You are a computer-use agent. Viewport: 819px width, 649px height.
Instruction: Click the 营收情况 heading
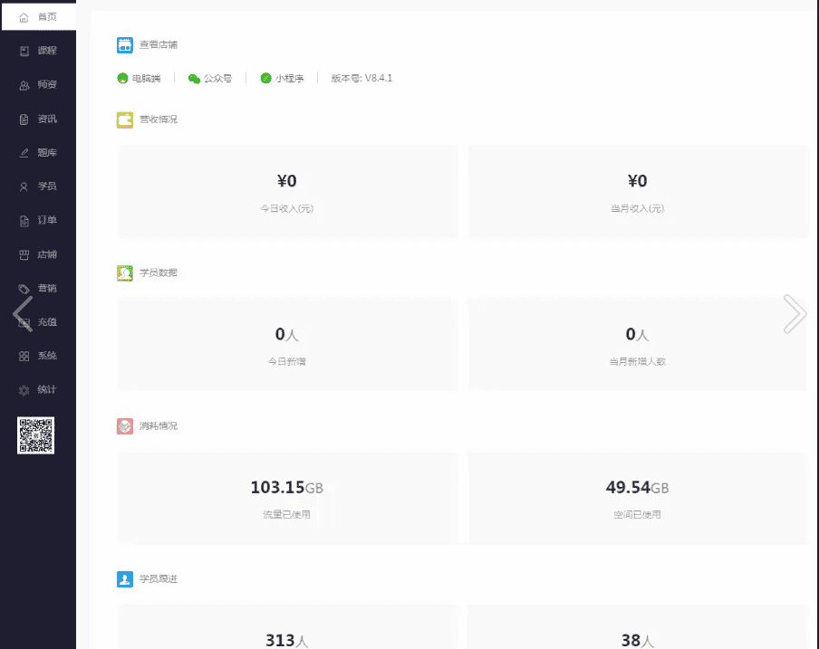pos(159,120)
